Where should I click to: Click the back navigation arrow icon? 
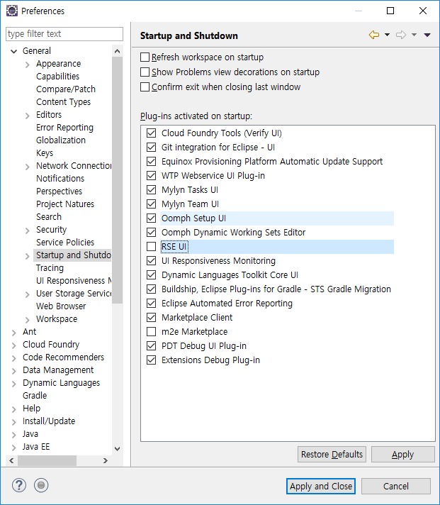click(x=373, y=35)
